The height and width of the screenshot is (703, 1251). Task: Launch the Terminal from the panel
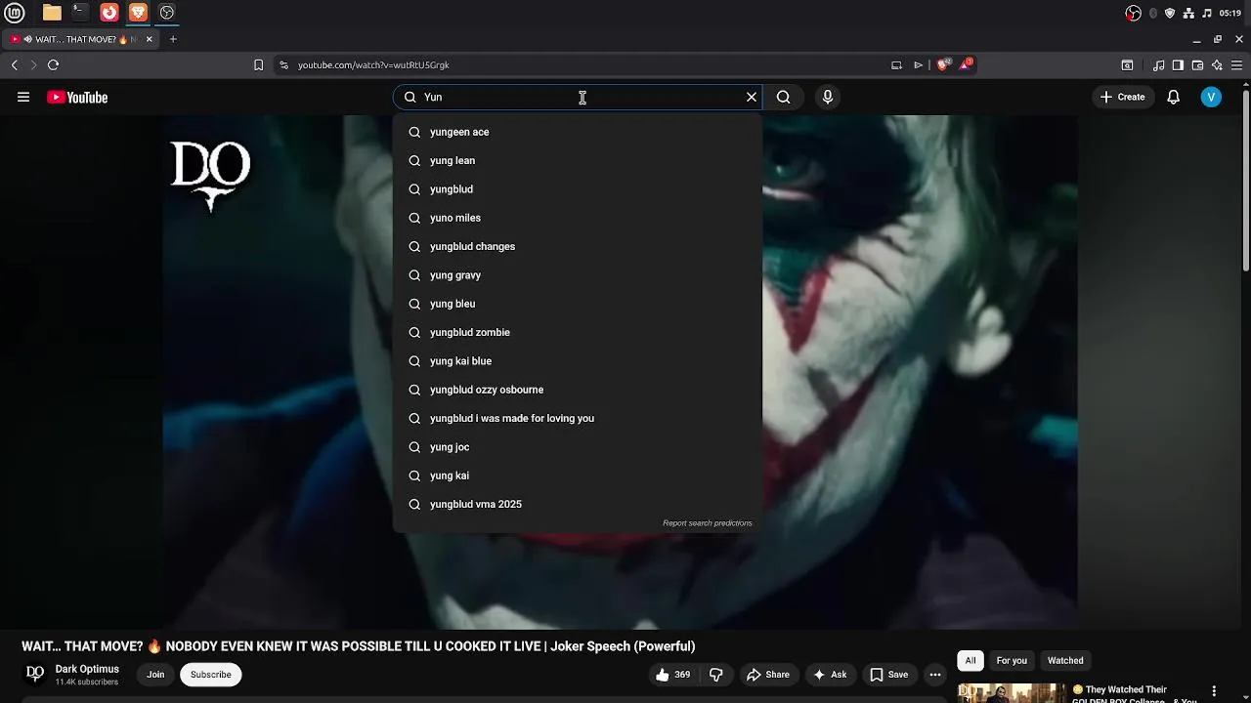click(80, 13)
